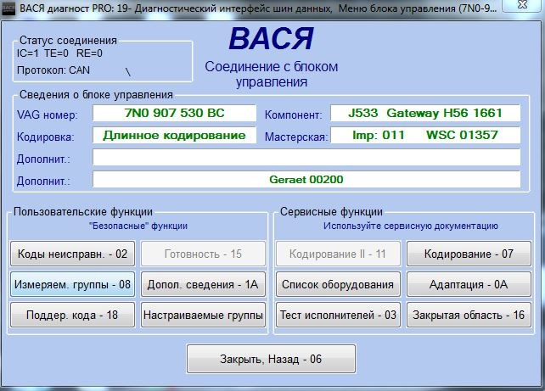Open 'Поддер. кода - 18'

(72, 315)
